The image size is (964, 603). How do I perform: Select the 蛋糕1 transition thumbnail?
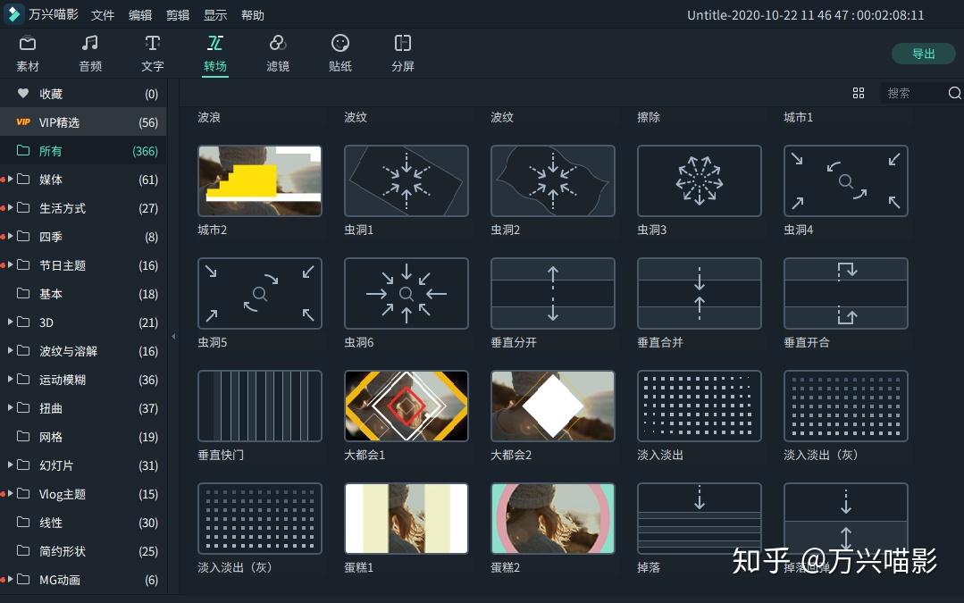[x=407, y=518]
